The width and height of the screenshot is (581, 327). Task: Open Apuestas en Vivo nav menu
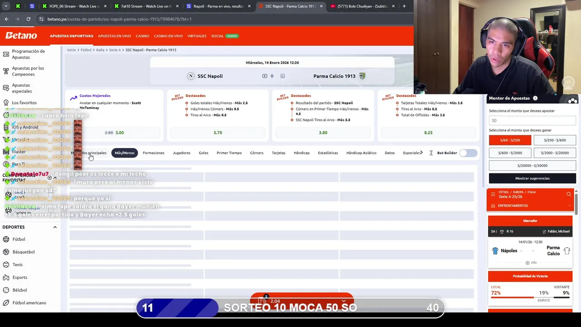coord(114,36)
